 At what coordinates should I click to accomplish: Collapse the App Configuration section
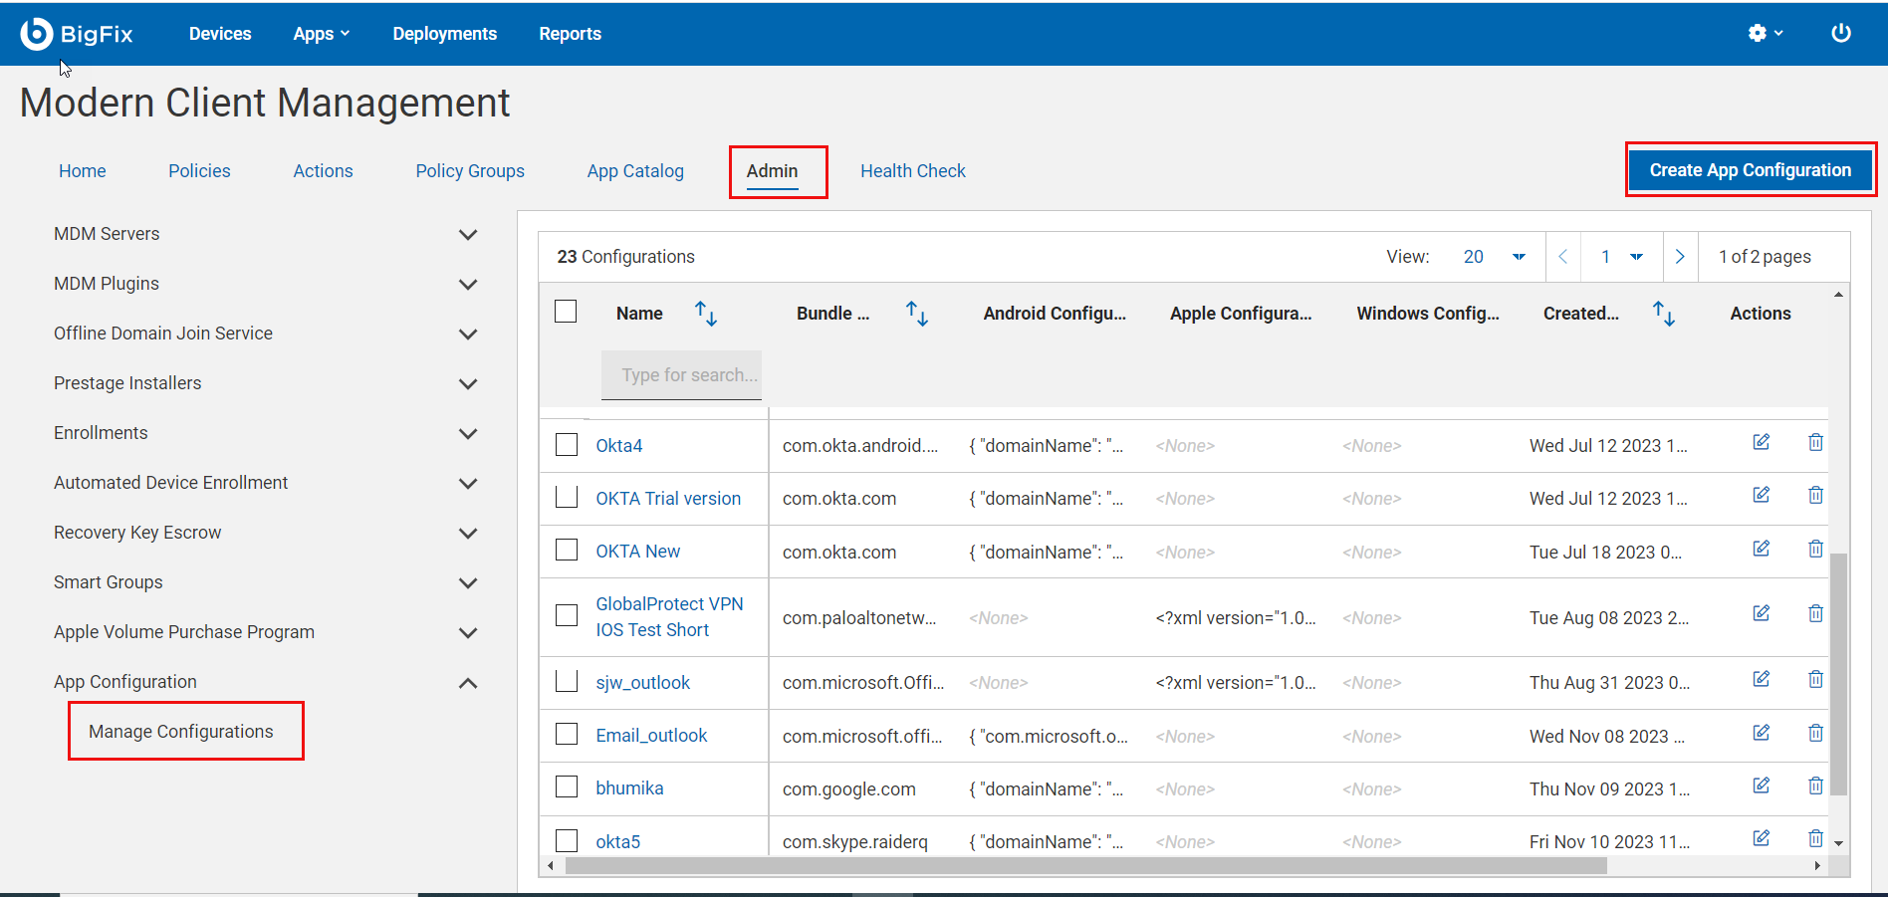coord(468,683)
